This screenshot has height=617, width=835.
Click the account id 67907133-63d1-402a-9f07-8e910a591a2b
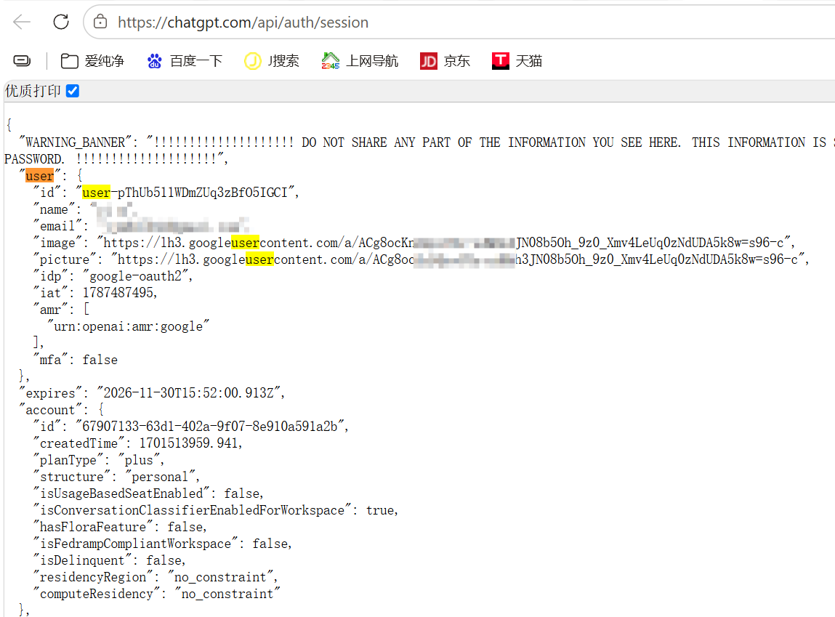(210, 427)
